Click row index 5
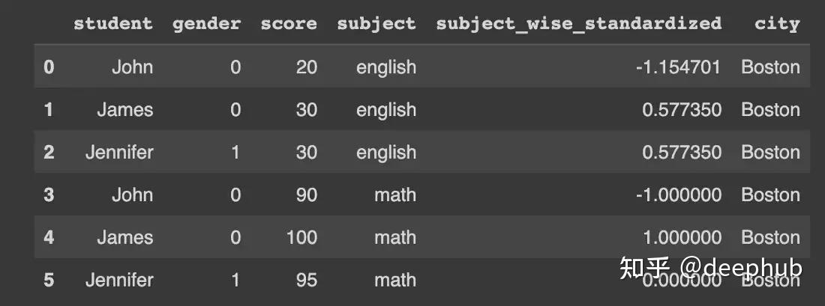 point(49,281)
